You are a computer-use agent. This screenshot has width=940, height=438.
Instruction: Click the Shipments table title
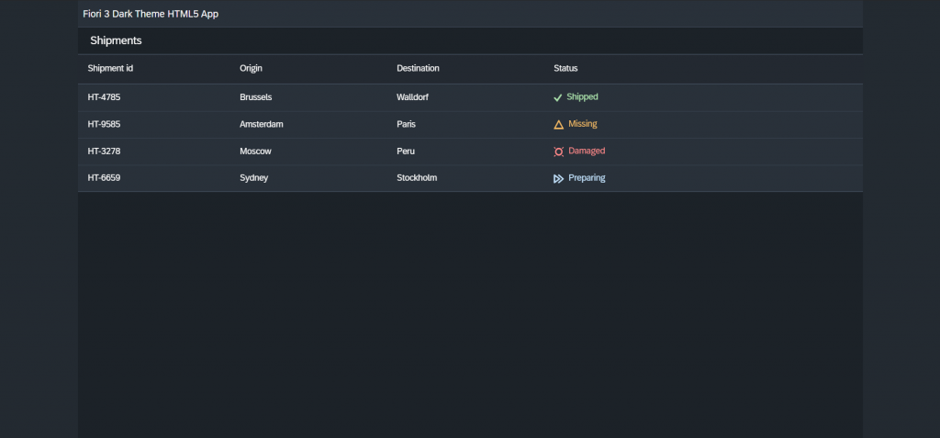116,40
